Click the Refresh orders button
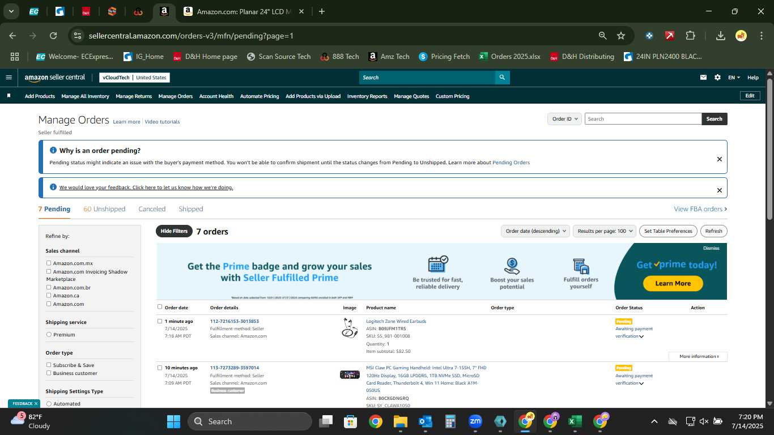 tap(714, 231)
